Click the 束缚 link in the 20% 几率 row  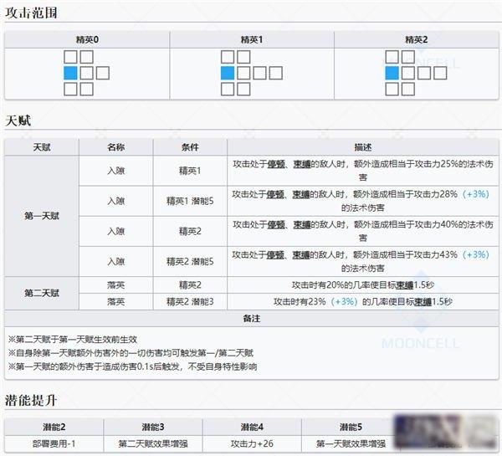click(x=404, y=285)
